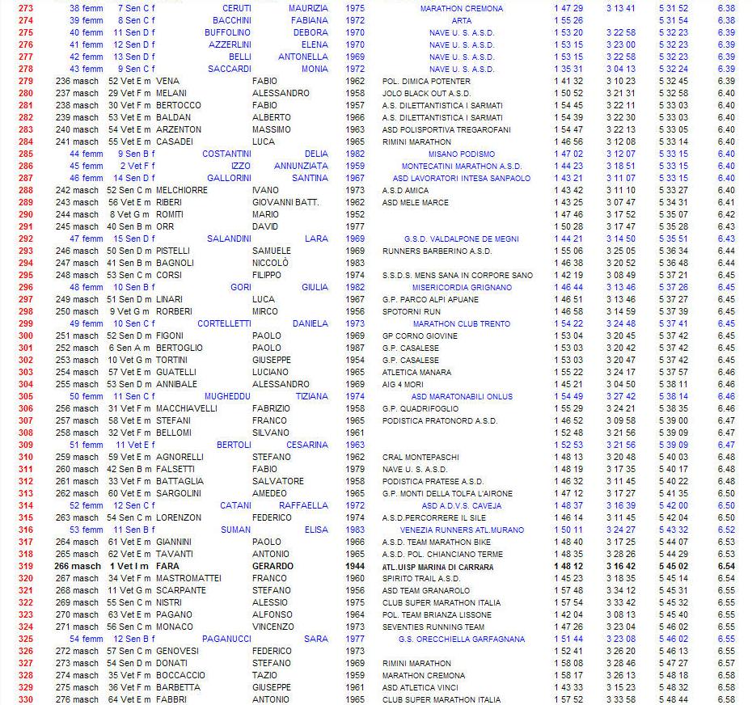Select the surname FABBRI
The height and width of the screenshot is (705, 752).
[x=171, y=699]
